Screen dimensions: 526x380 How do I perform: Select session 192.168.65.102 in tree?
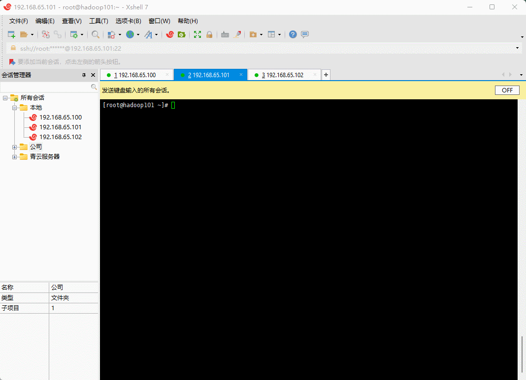pyautogui.click(x=61, y=137)
